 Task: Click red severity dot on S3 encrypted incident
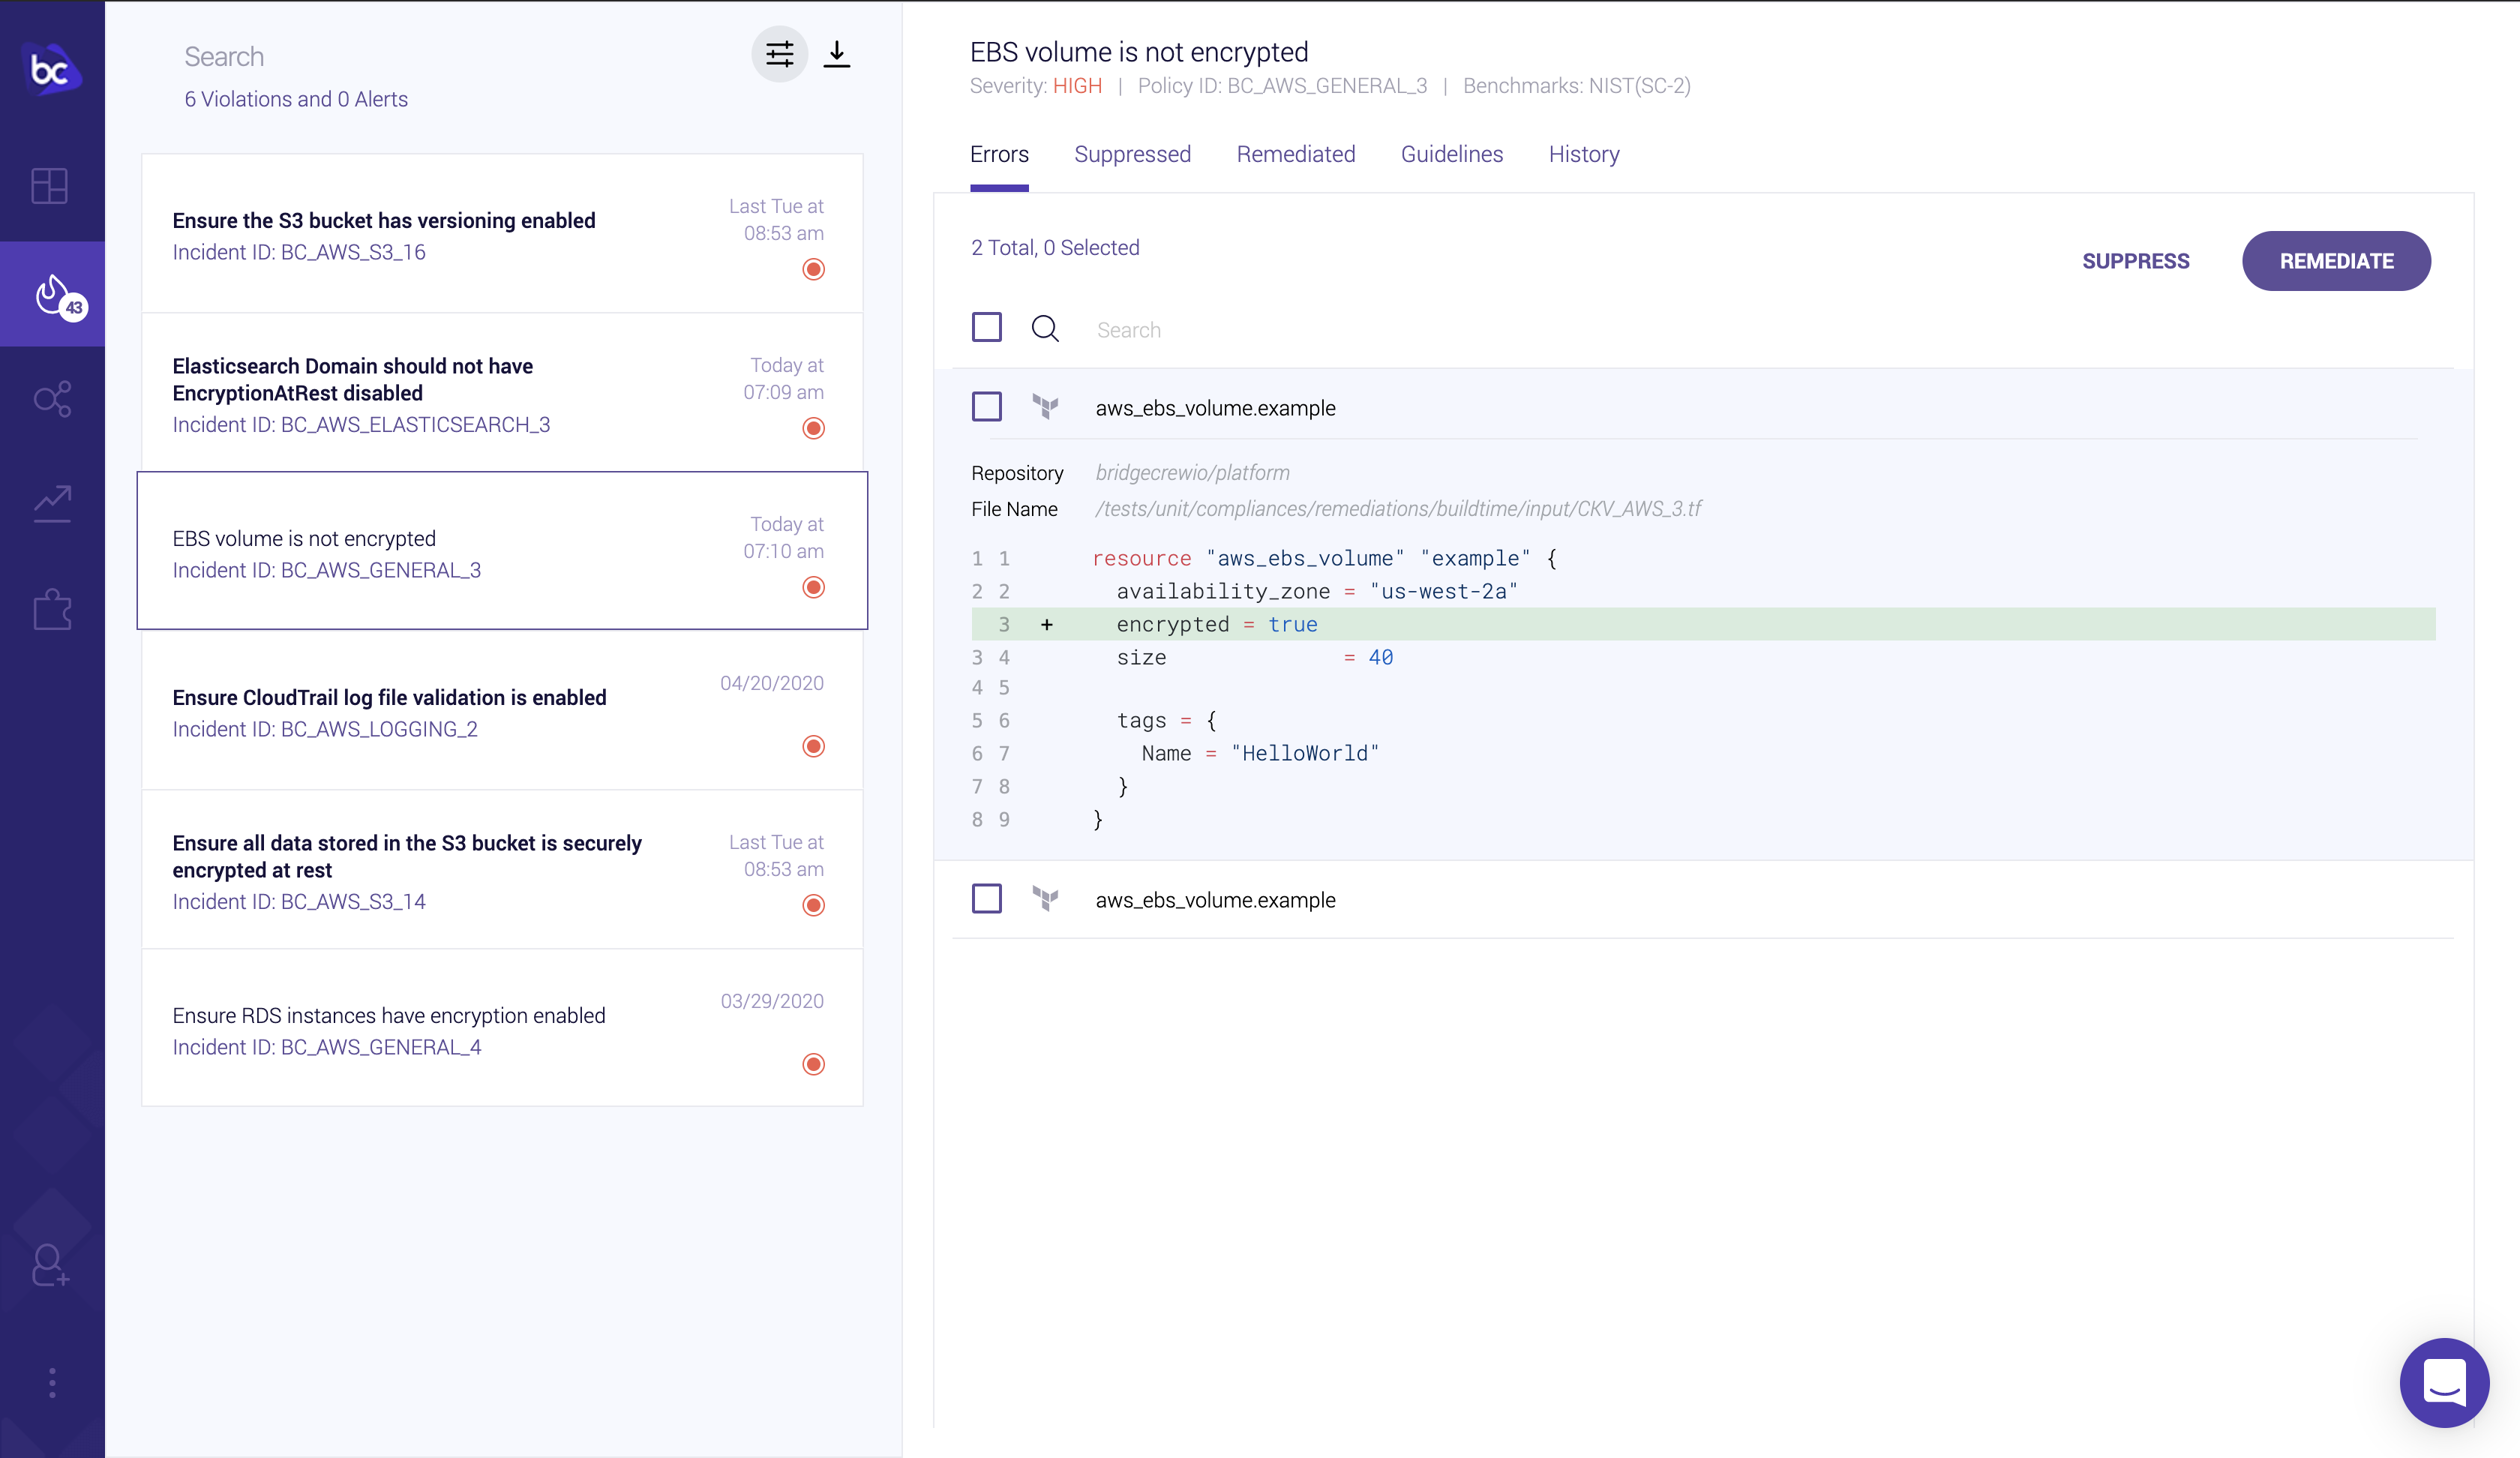[x=814, y=905]
